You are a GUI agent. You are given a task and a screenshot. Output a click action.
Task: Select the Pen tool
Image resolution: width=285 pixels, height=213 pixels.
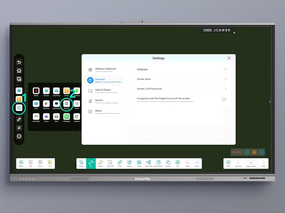point(91,163)
